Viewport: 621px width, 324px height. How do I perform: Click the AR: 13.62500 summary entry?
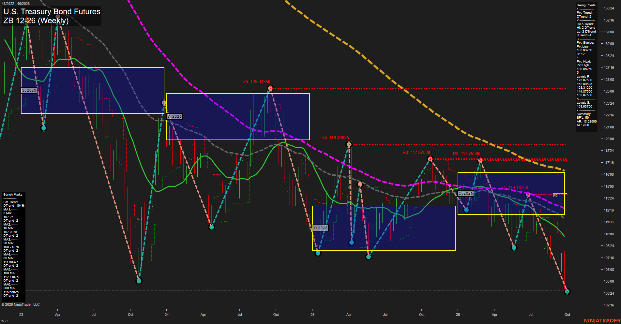586,122
